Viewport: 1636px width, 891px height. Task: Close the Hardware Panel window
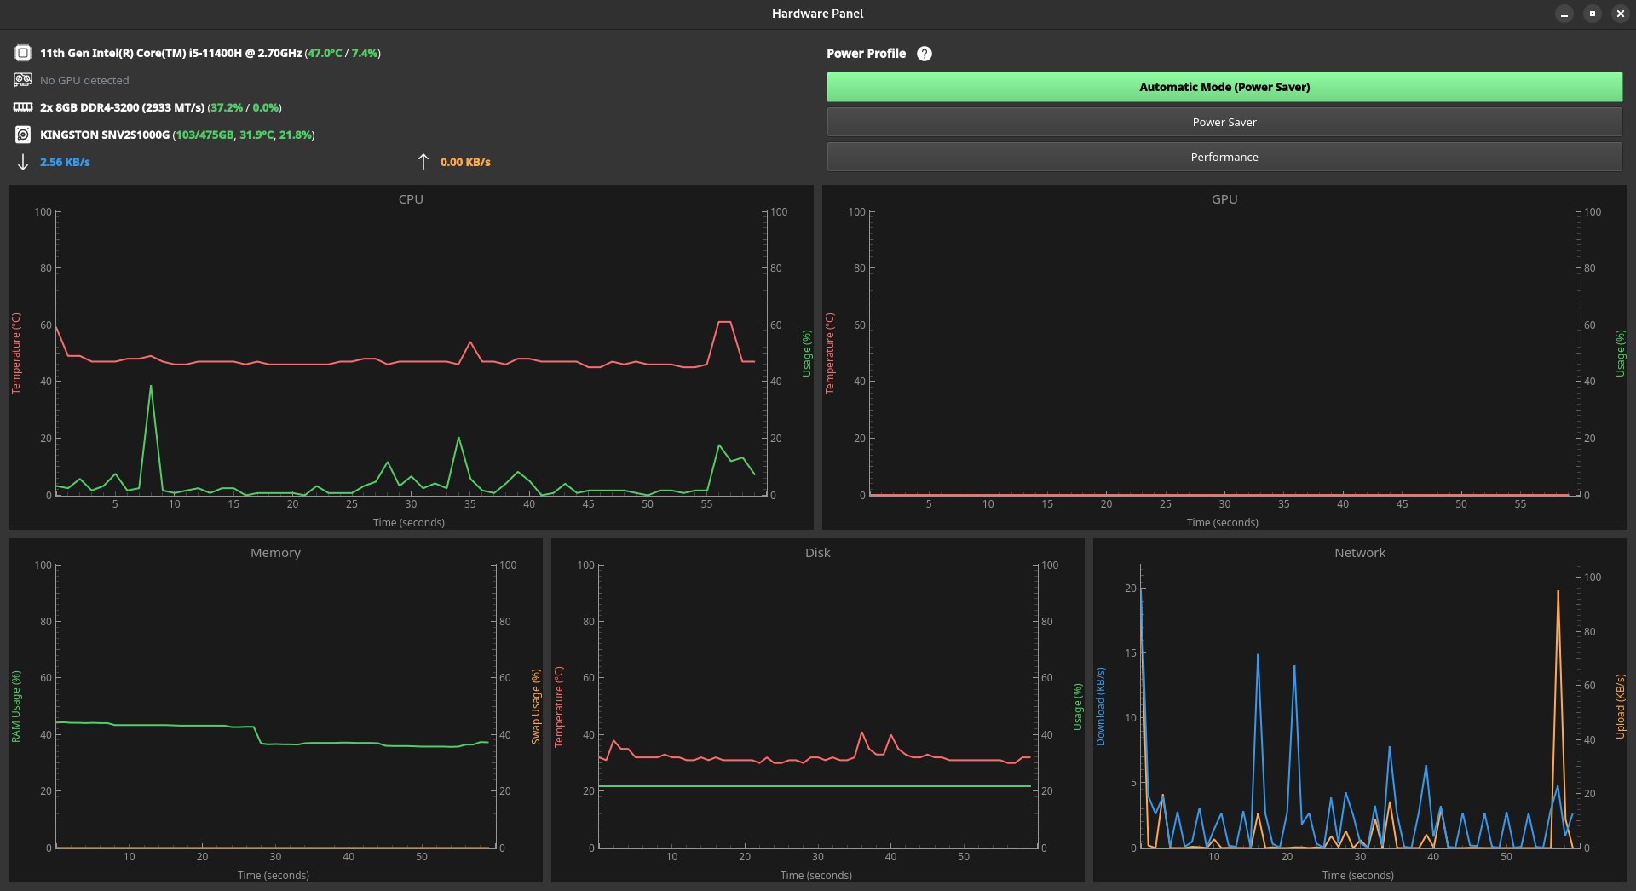pyautogui.click(x=1621, y=14)
